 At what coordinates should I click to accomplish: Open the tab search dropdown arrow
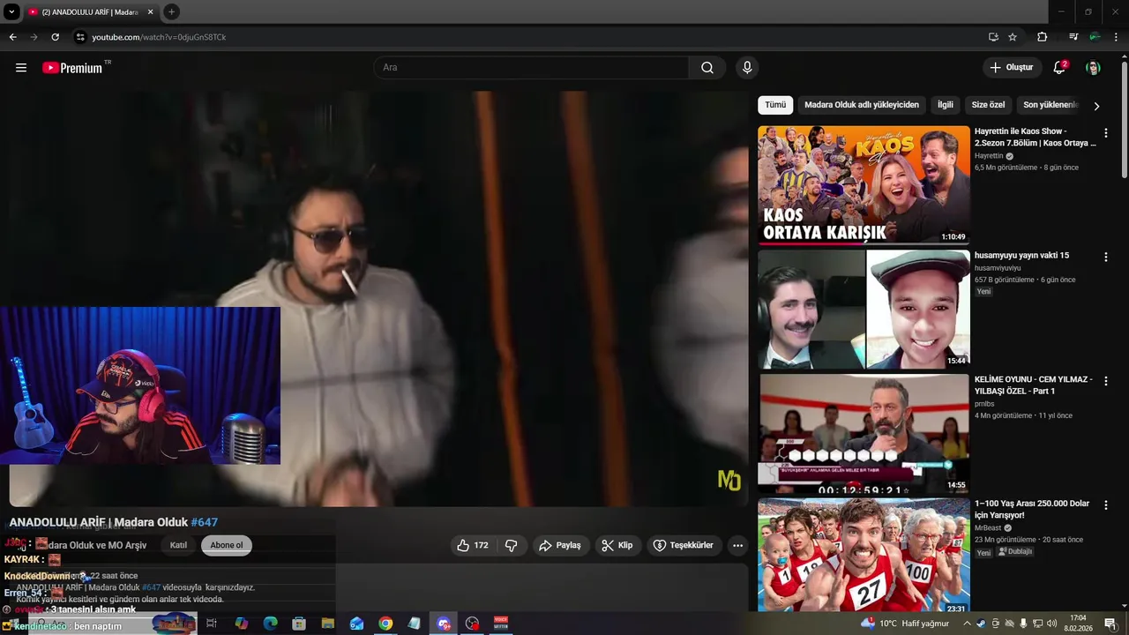11,12
